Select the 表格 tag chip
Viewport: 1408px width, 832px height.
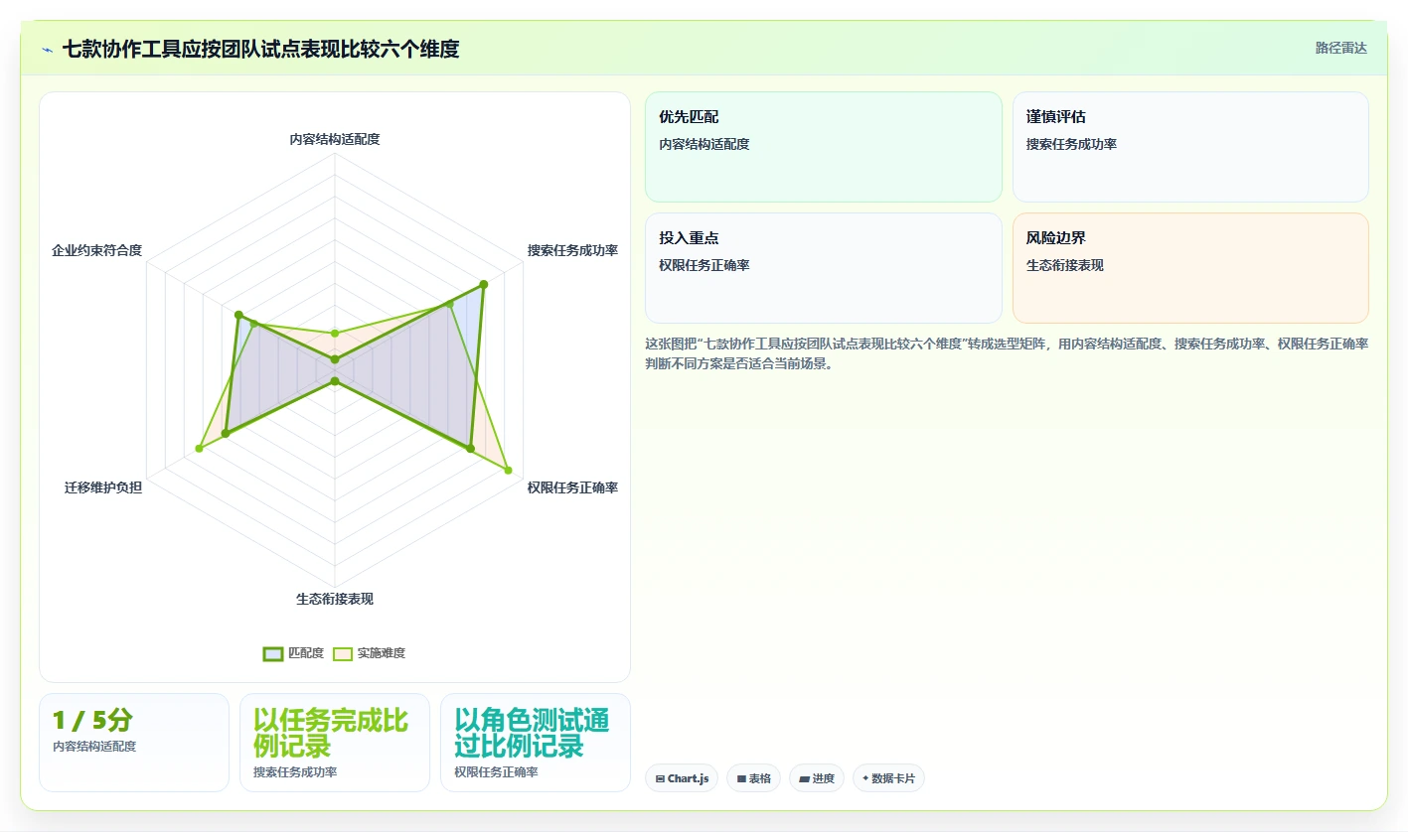pyautogui.click(x=754, y=778)
